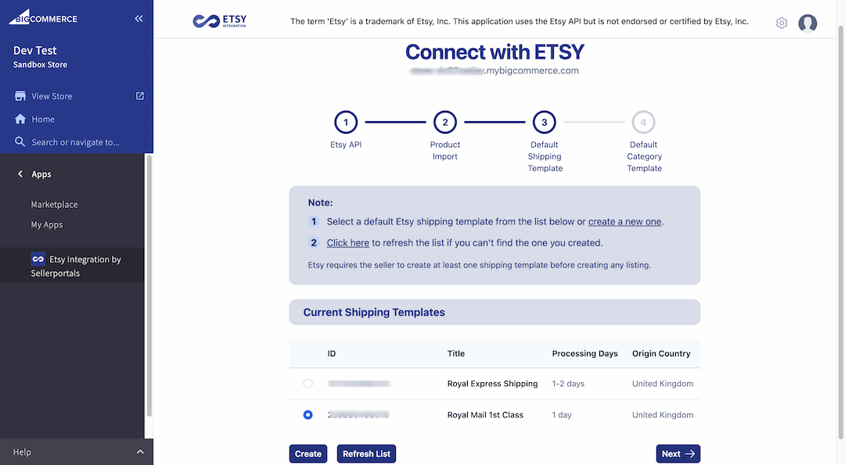Select Royal Mail 1st Class radio button

307,415
